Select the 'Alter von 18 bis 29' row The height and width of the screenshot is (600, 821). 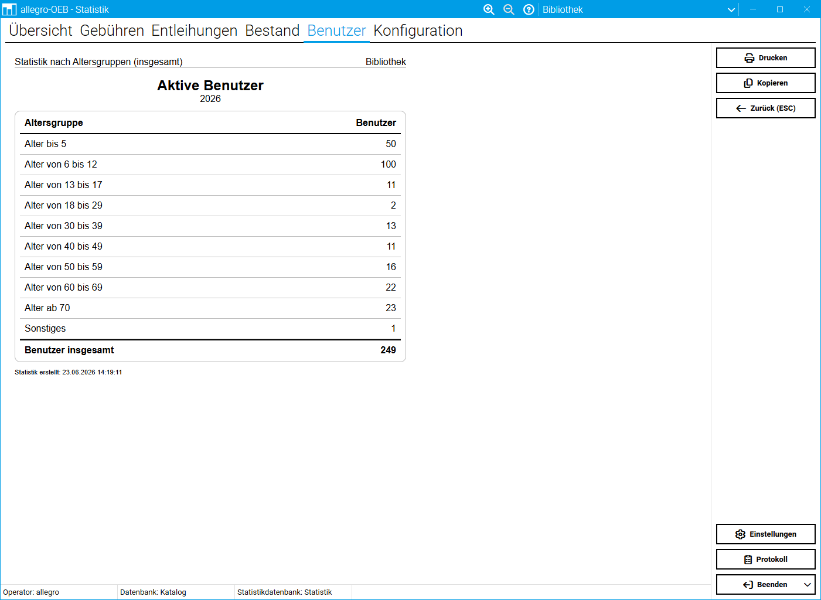(210, 206)
